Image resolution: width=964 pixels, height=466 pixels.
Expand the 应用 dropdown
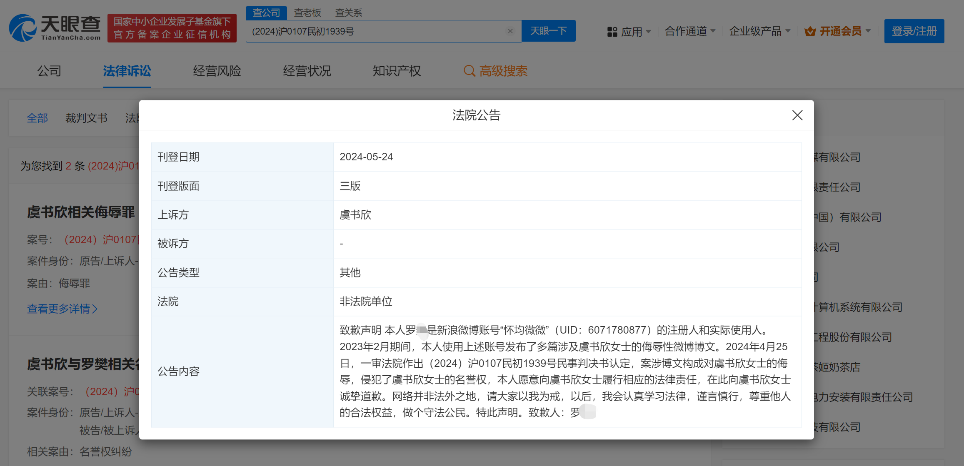coord(648,31)
